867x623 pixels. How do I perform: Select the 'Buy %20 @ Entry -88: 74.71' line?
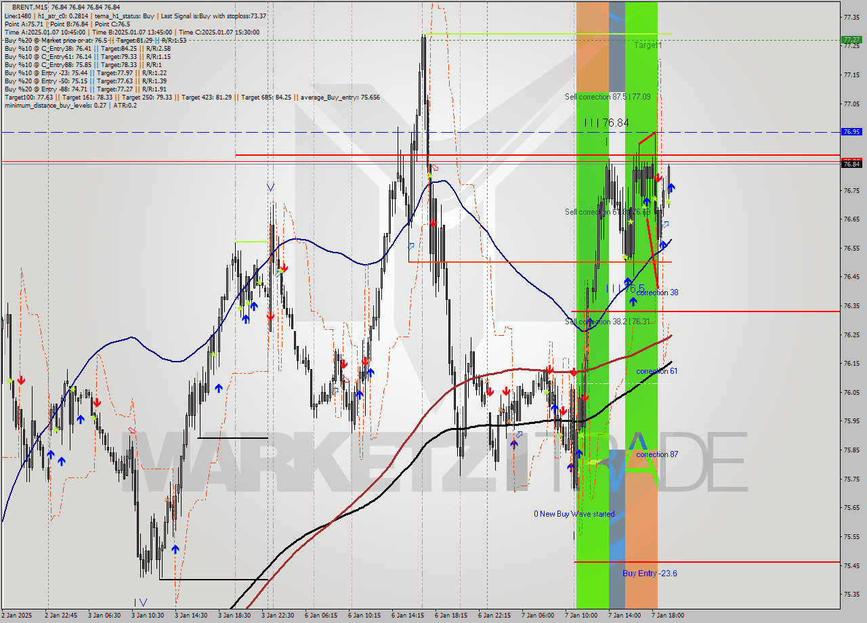point(85,89)
